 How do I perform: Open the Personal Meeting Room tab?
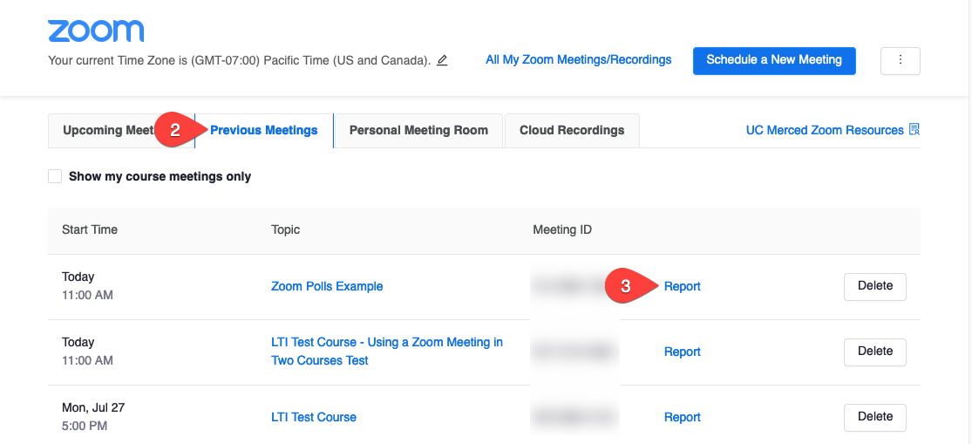point(418,131)
